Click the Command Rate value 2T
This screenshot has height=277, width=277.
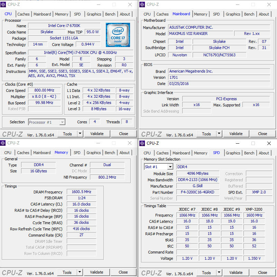pyautogui.click(x=82, y=235)
